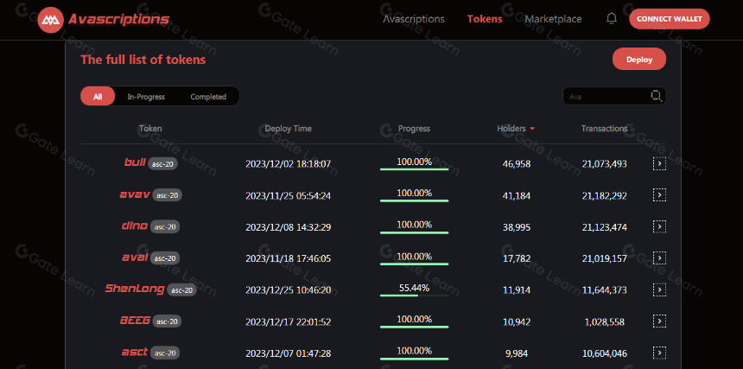Screen dimensions: 743x369
Task: Open details arrow for aval row
Action: click(659, 258)
